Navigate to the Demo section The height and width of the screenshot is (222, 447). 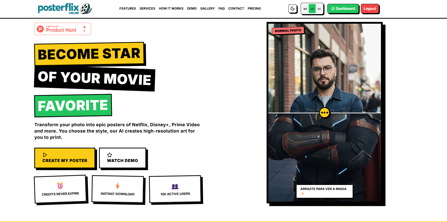click(x=192, y=9)
